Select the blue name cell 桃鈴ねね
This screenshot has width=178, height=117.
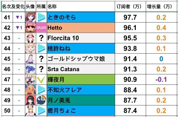[x=81, y=49]
